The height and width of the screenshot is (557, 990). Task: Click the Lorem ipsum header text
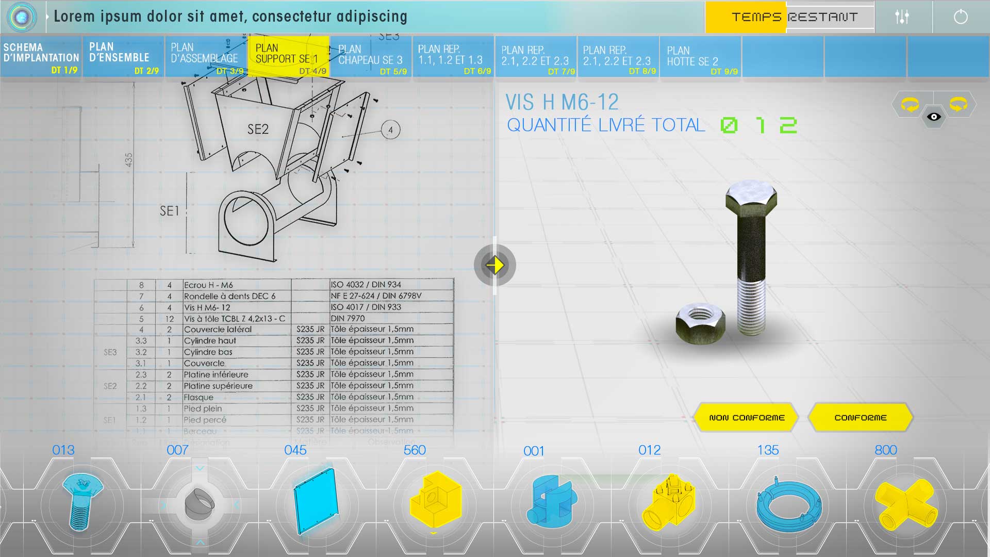pos(230,17)
